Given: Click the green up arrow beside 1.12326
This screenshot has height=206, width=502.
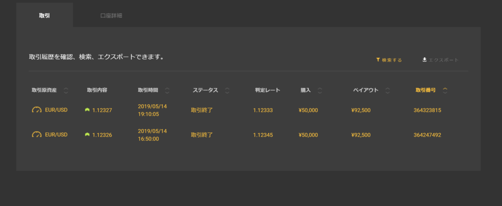Looking at the screenshot, I should click(x=87, y=135).
